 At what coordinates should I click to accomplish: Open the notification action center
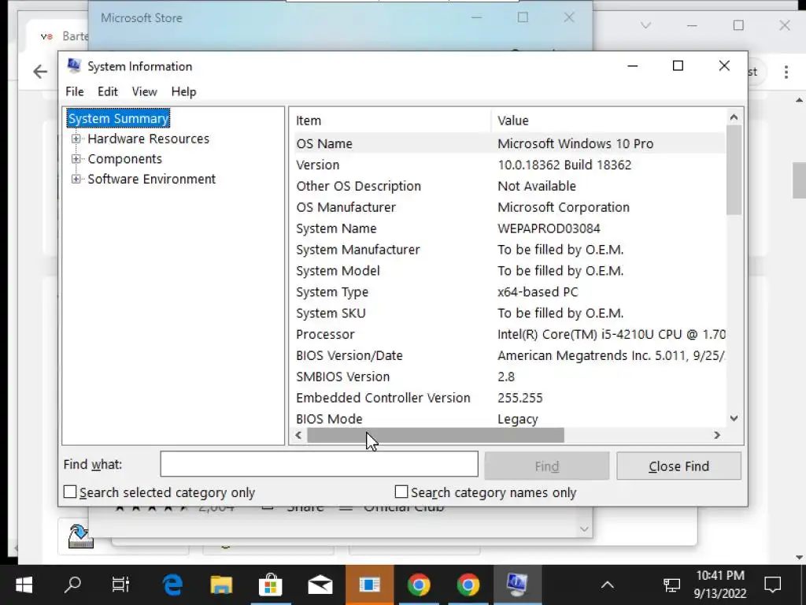pos(773,585)
